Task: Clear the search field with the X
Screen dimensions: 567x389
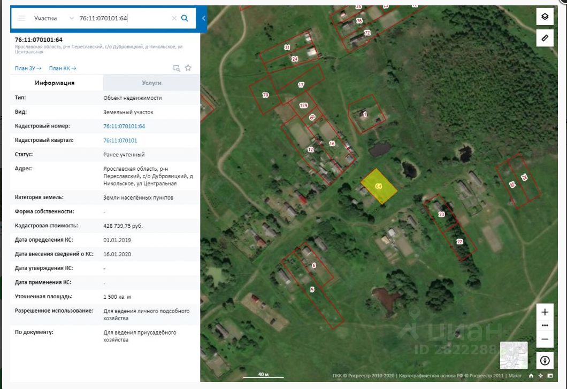Action: coord(174,18)
